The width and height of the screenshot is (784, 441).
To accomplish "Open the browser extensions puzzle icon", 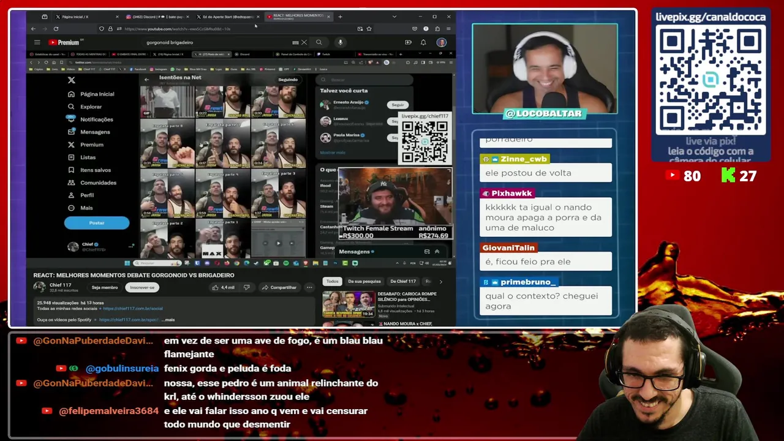I will [437, 29].
